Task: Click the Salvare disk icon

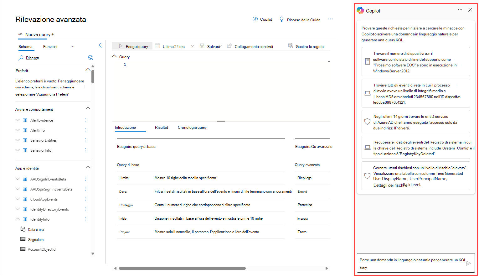Action: [x=202, y=46]
